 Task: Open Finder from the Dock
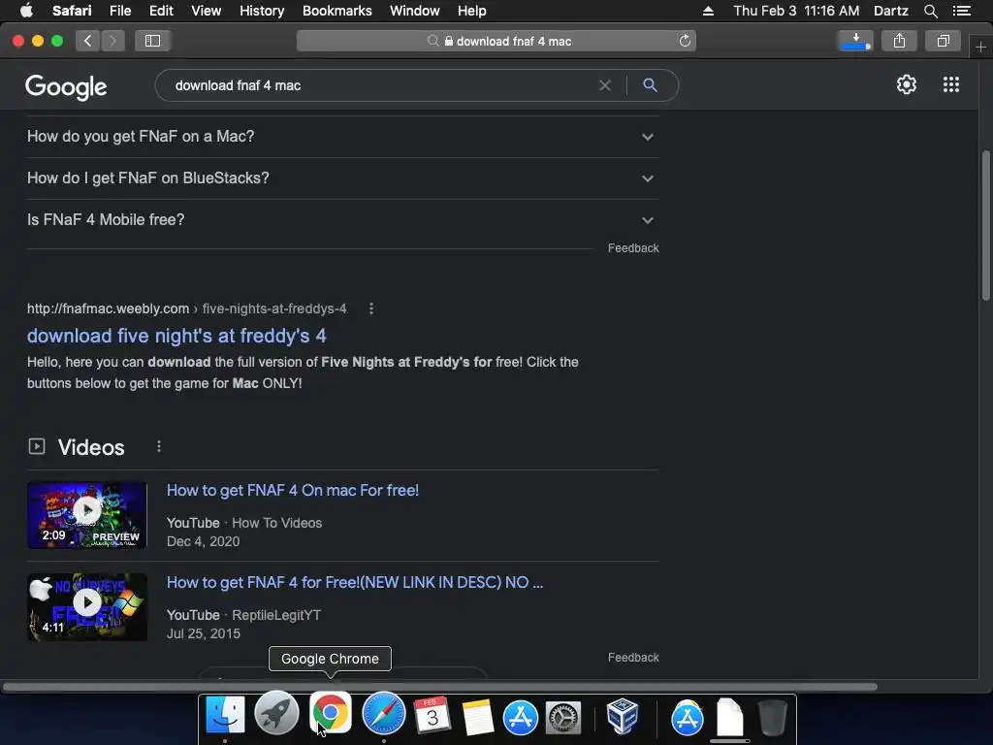225,716
